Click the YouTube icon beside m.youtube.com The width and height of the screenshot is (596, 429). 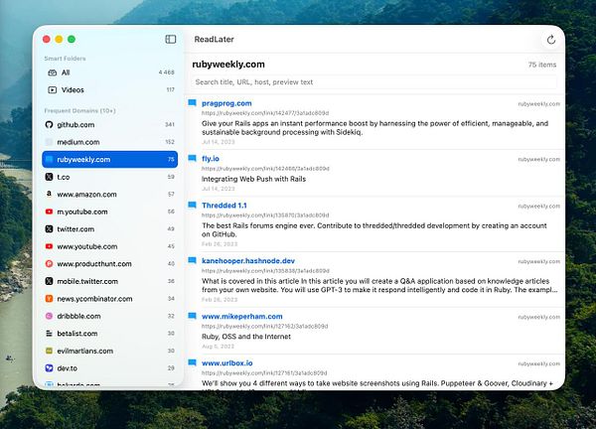click(x=49, y=212)
